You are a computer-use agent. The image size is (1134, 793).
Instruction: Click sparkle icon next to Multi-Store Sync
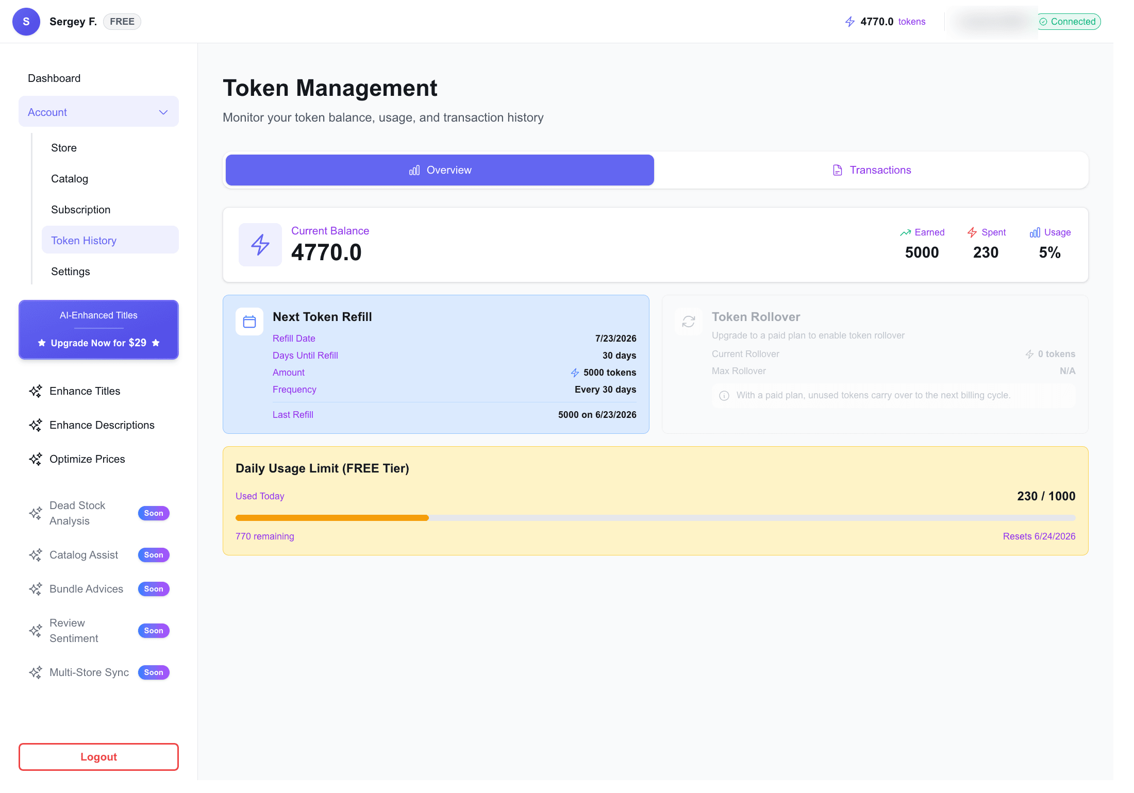coord(36,672)
